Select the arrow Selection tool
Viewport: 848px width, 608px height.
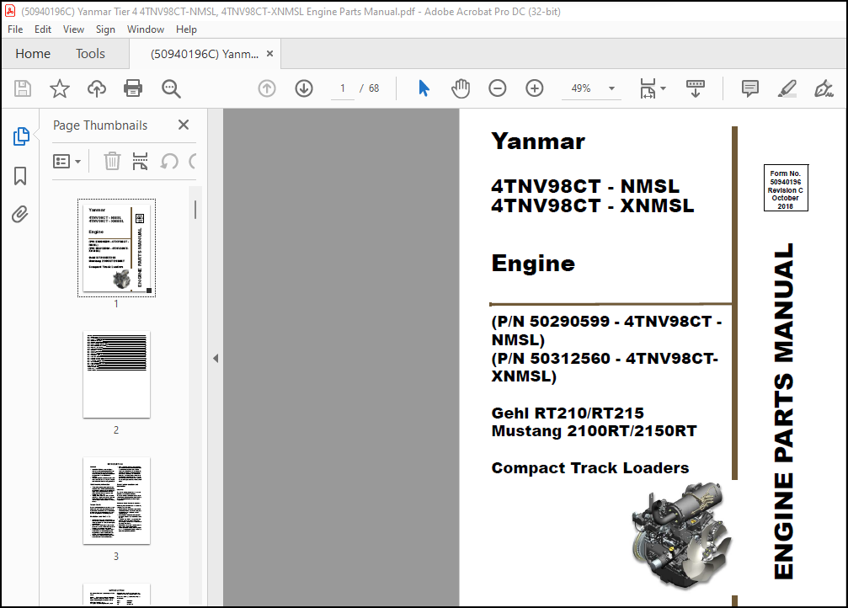point(424,88)
